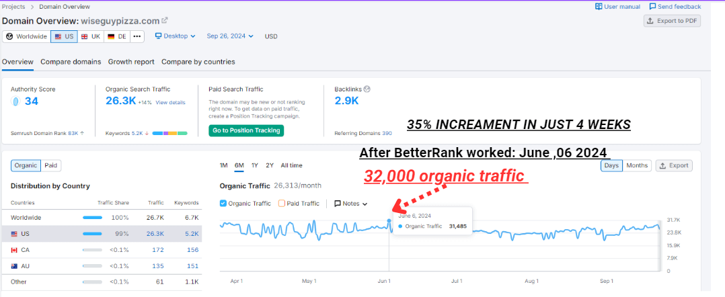Sort by Keywords column header

pyautogui.click(x=186, y=203)
